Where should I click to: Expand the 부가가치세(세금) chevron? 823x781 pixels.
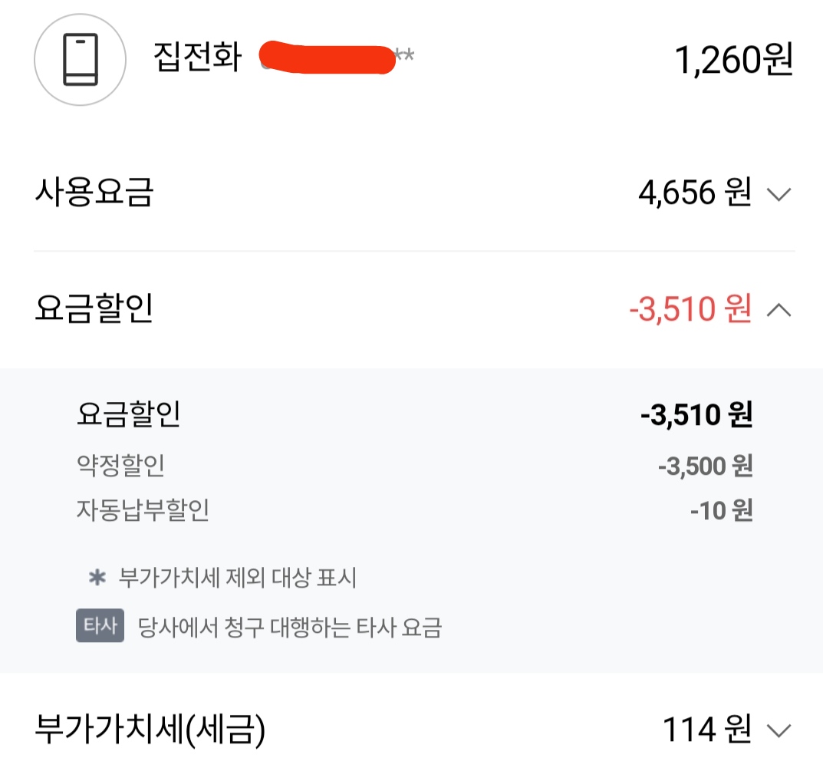779,731
